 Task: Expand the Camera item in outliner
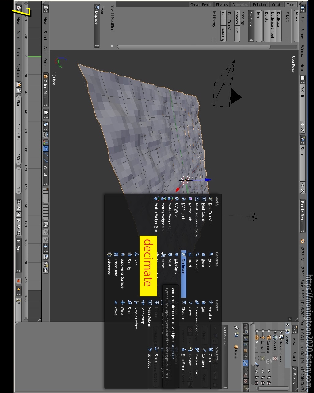pyautogui.click(x=269, y=330)
